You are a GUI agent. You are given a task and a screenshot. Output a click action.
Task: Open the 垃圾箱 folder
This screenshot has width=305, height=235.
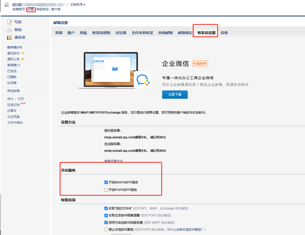click(x=12, y=83)
